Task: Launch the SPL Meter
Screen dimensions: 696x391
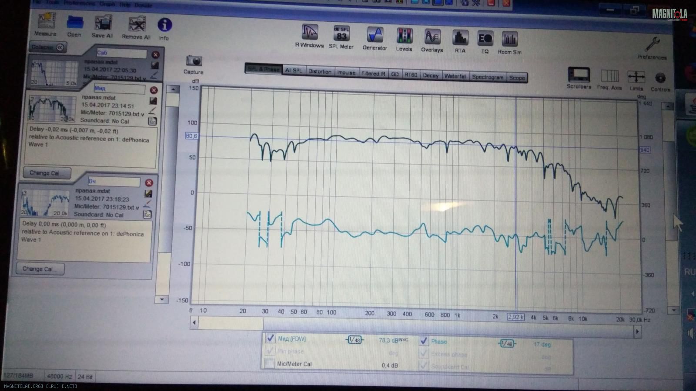Action: (341, 37)
